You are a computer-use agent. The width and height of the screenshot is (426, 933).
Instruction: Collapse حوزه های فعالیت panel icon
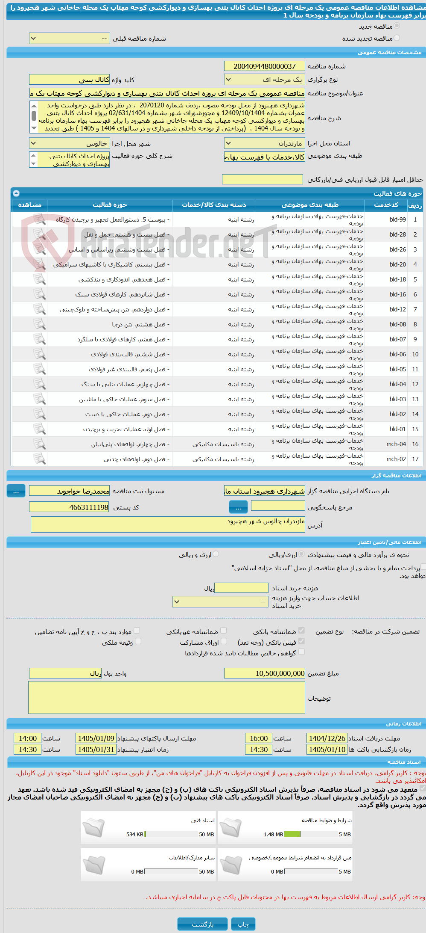(x=16, y=193)
